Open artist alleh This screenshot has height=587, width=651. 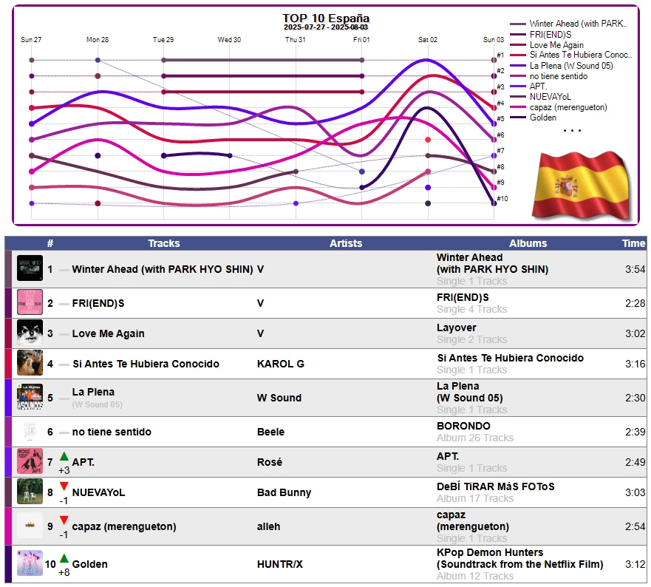[x=269, y=526]
